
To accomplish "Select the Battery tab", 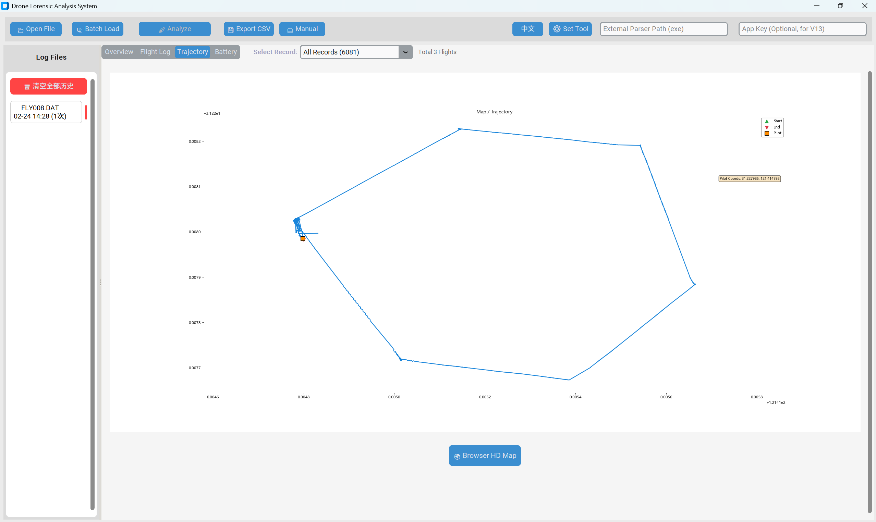I will point(226,52).
